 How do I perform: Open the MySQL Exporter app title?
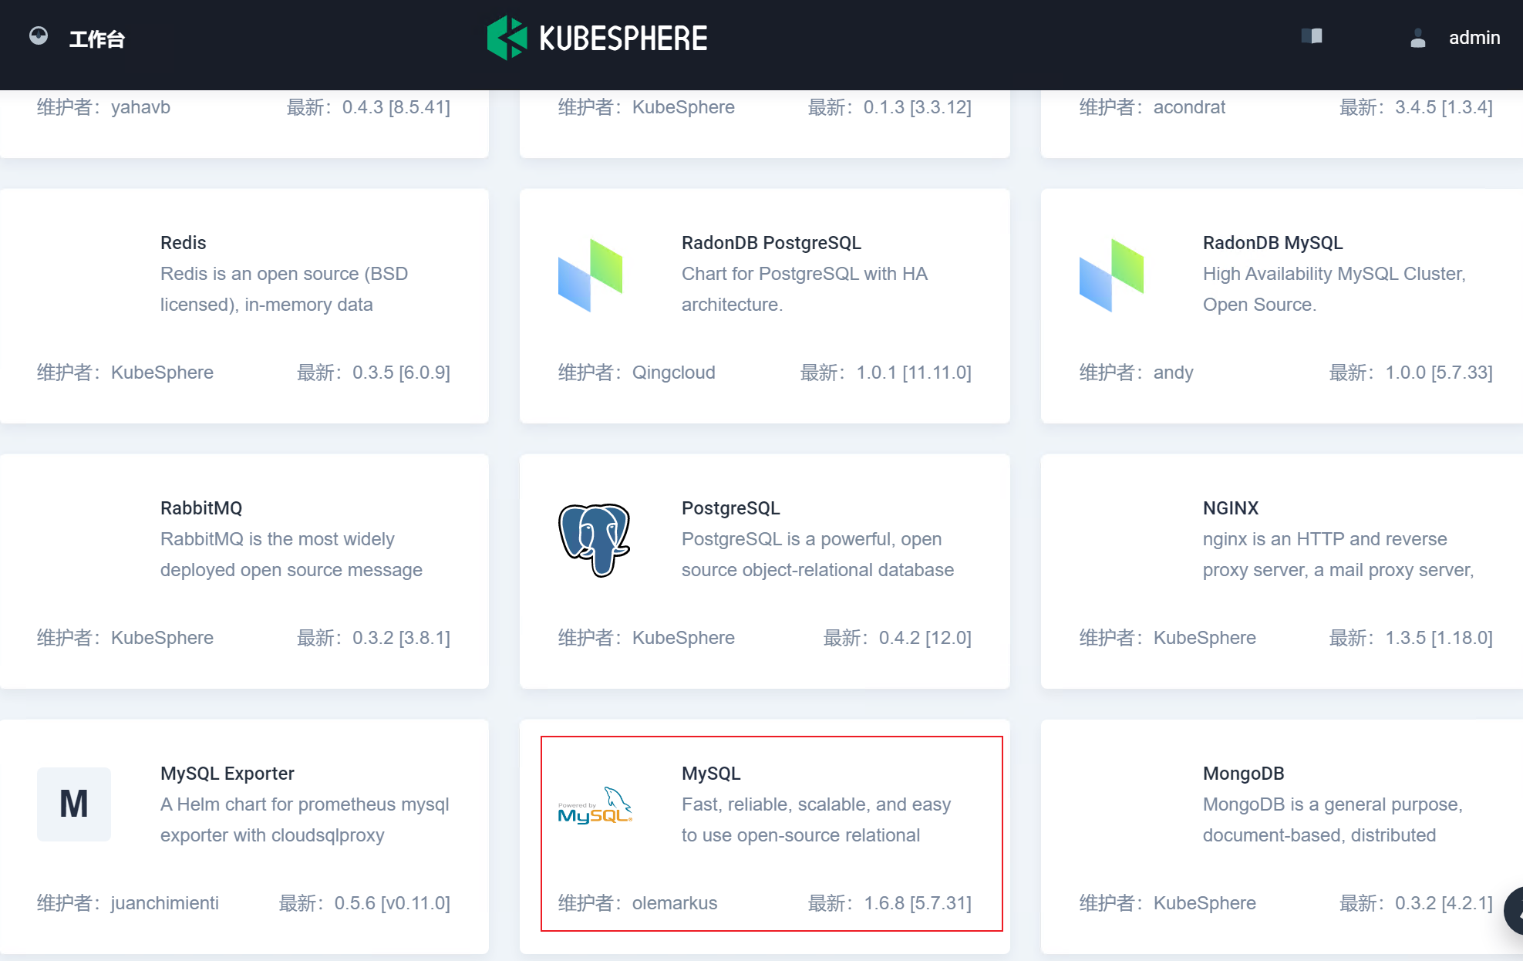coord(227,774)
